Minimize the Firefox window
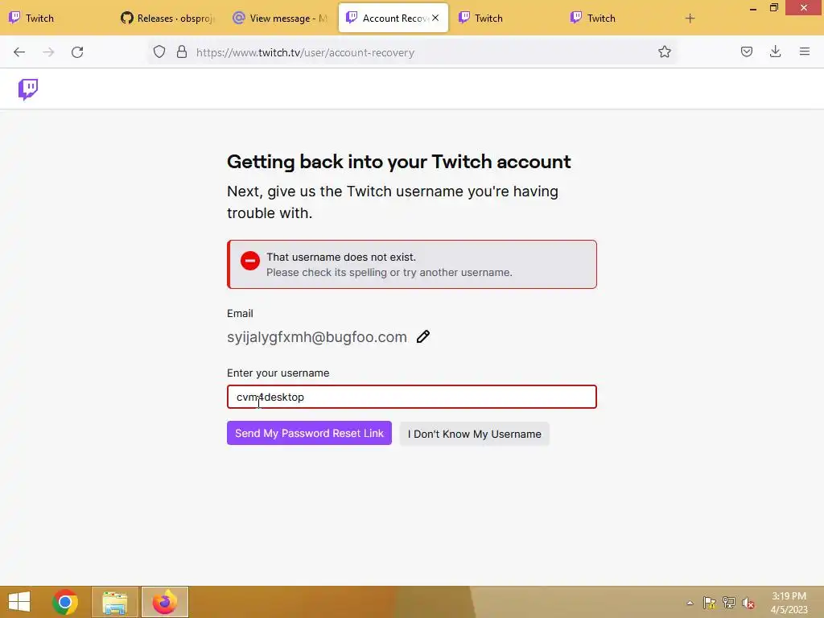Image resolution: width=824 pixels, height=618 pixels. tap(753, 8)
